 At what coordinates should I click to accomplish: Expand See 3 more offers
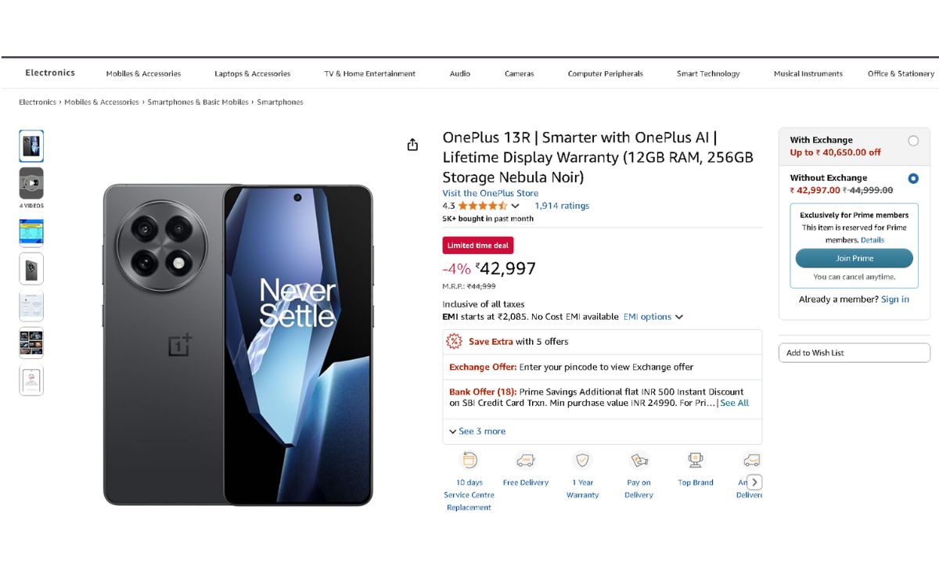point(477,432)
